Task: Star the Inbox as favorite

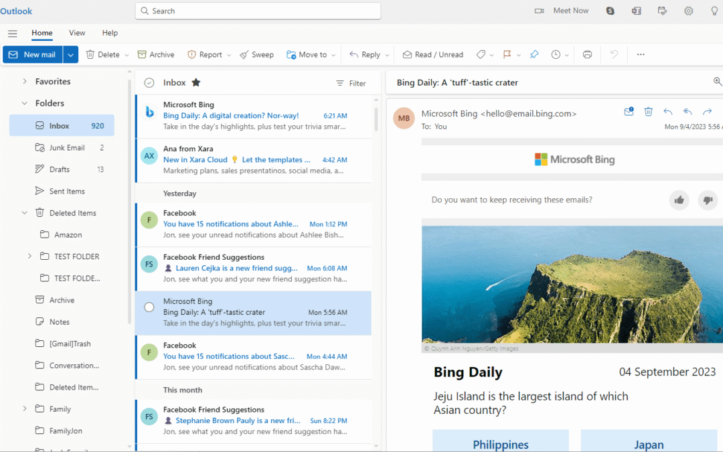Action: (x=196, y=82)
